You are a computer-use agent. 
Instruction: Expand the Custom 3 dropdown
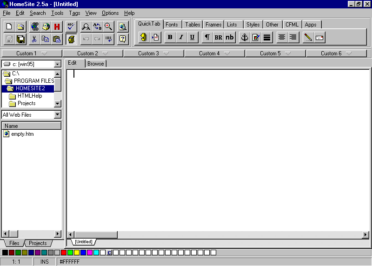(x=153, y=53)
